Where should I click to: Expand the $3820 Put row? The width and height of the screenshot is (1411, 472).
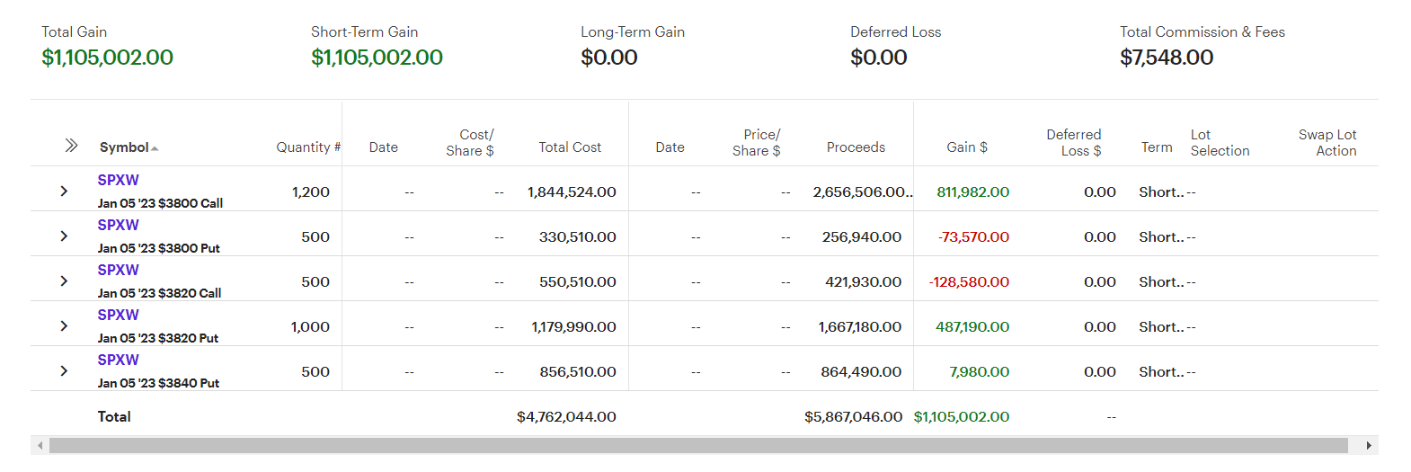[64, 326]
